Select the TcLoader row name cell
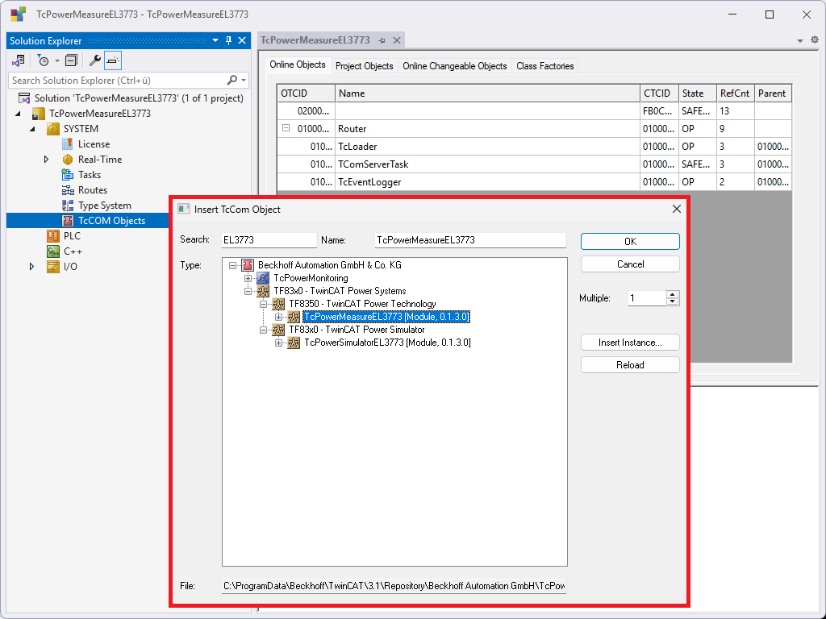This screenshot has height=619, width=826. point(487,147)
